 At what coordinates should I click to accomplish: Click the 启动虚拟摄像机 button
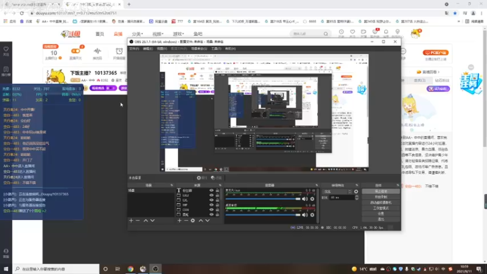click(381, 203)
